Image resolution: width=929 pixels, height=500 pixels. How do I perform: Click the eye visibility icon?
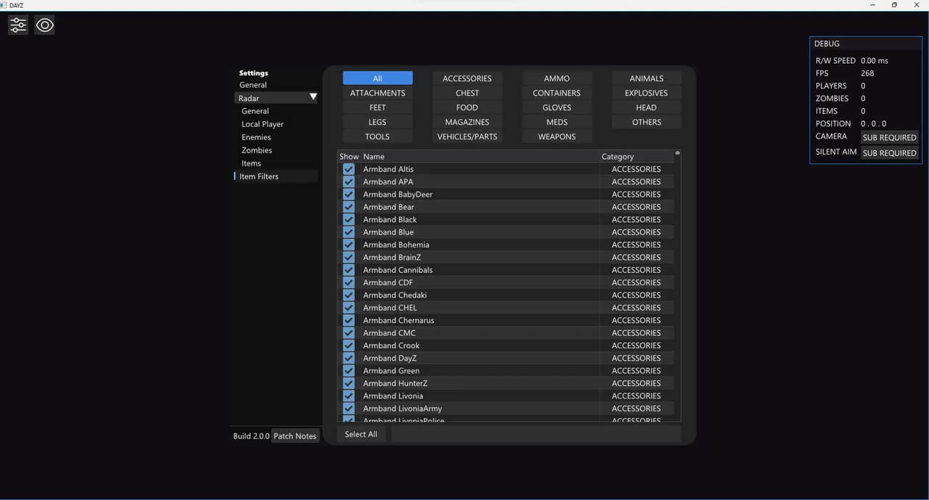coord(45,25)
